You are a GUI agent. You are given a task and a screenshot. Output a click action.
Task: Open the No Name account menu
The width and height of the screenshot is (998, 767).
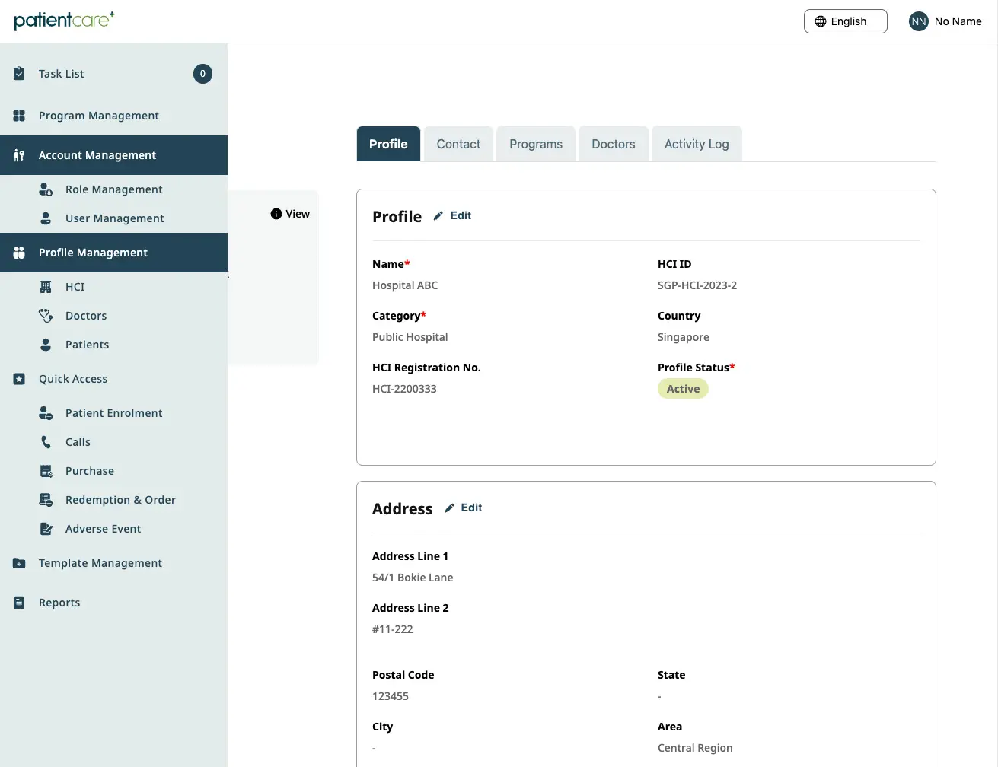tap(945, 21)
